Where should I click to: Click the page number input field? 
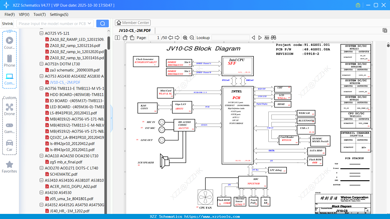tap(154, 38)
